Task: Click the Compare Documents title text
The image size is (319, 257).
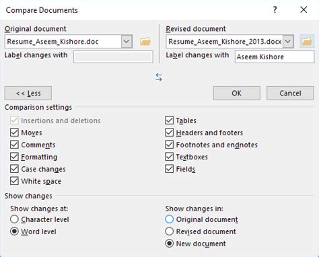Action: point(42,10)
